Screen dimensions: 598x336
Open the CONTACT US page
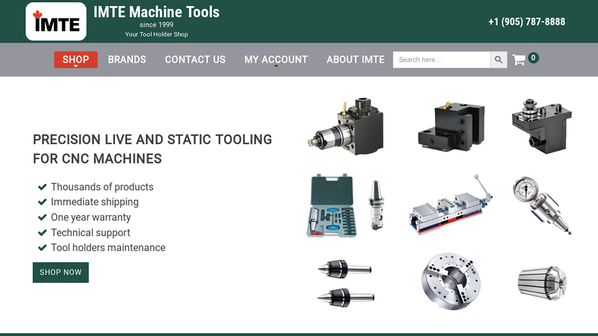pyautogui.click(x=195, y=60)
